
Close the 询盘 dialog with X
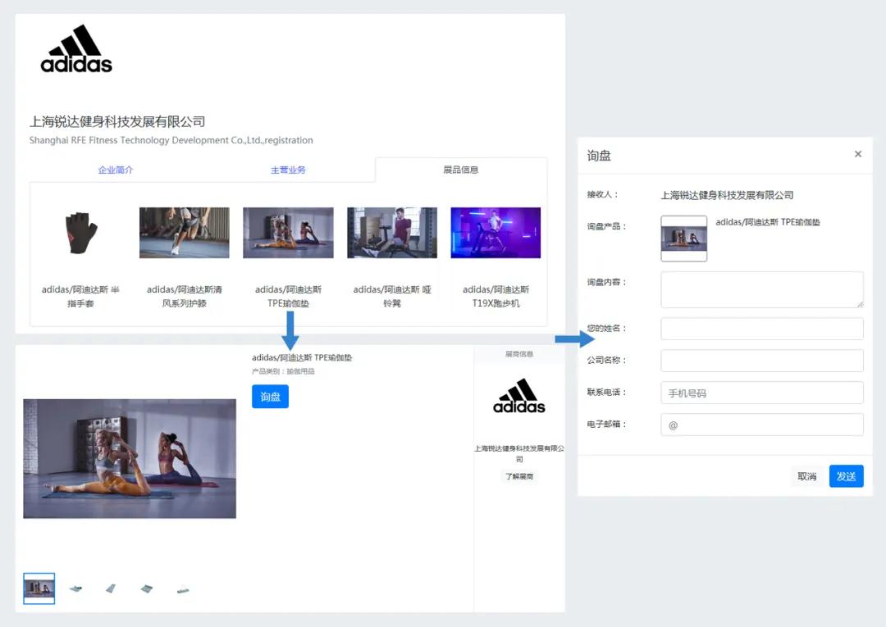click(858, 154)
